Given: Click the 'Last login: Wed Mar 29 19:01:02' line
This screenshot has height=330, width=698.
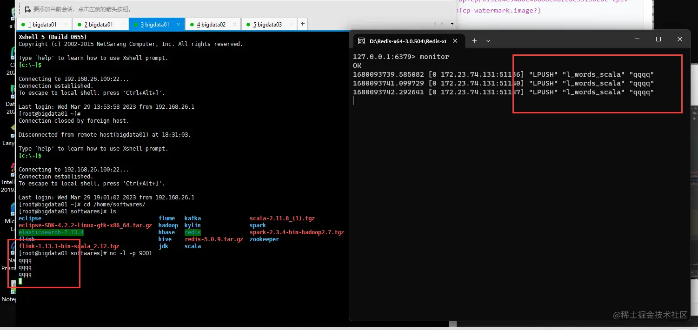Looking at the screenshot, I should [106, 198].
